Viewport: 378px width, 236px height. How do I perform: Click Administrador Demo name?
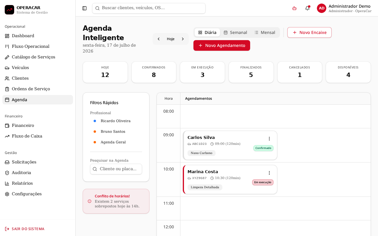(x=349, y=6)
